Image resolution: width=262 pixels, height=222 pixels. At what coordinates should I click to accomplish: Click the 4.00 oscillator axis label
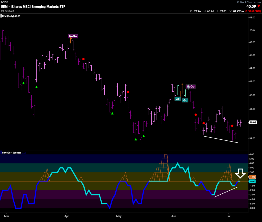(x=252, y=163)
